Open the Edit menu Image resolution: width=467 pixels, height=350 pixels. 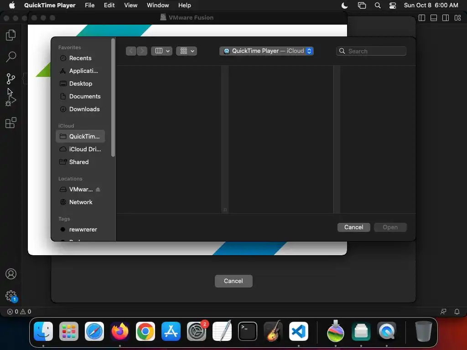tap(109, 5)
